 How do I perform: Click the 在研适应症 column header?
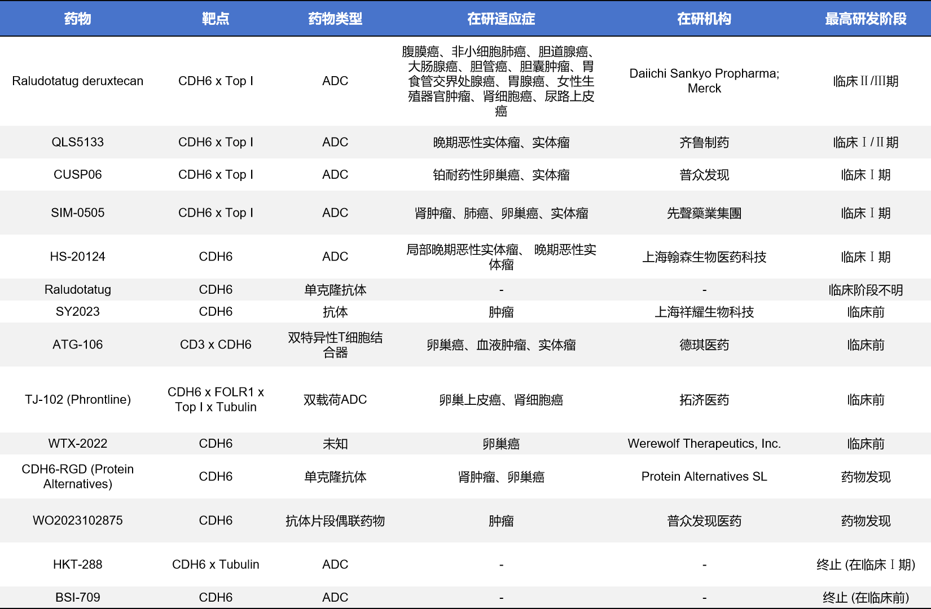[501, 19]
